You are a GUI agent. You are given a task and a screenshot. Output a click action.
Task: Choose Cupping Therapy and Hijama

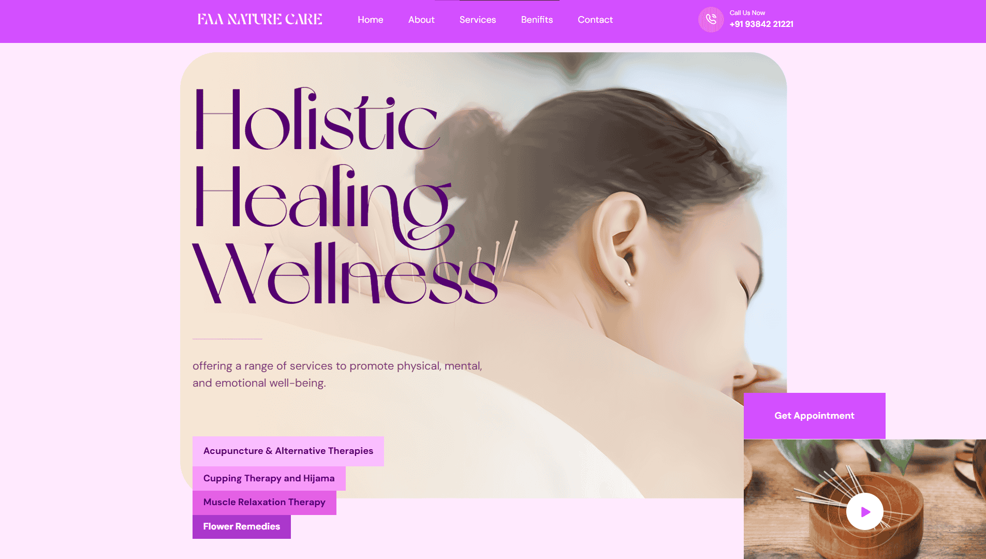point(269,478)
